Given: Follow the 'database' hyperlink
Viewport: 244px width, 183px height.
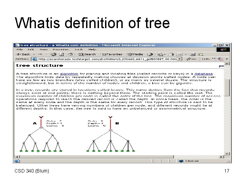Looking at the screenshot, I should (204, 74).
